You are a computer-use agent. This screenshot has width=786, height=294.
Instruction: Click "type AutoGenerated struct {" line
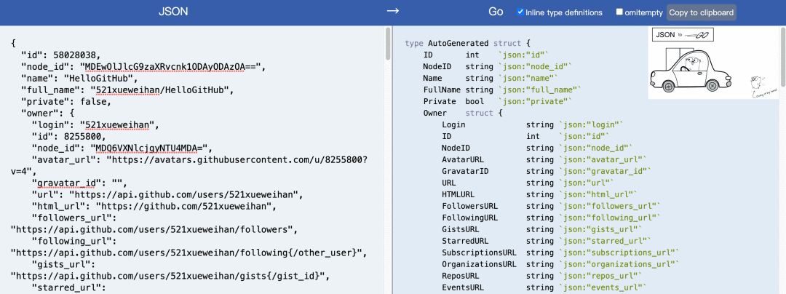click(x=467, y=43)
